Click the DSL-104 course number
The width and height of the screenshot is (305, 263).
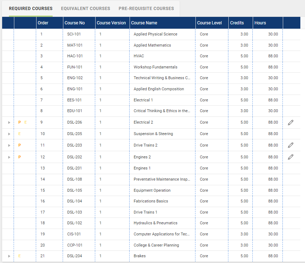(x=74, y=201)
